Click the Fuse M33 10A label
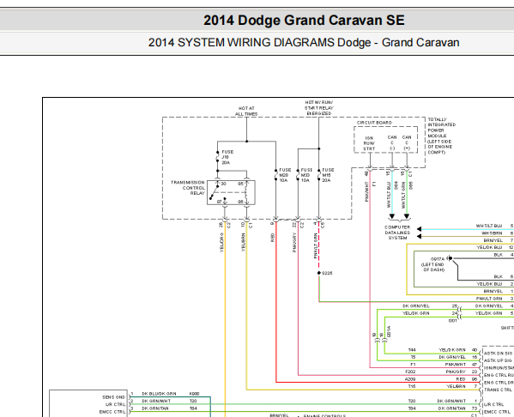Viewport: 514px width, 417px height. pyautogui.click(x=306, y=175)
